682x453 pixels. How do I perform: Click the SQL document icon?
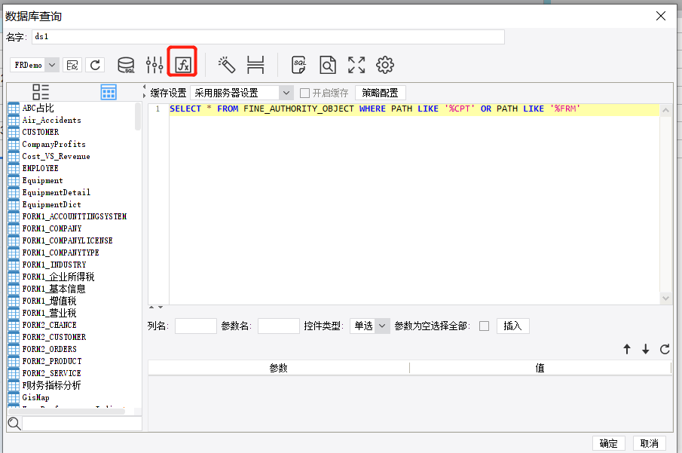pos(299,66)
